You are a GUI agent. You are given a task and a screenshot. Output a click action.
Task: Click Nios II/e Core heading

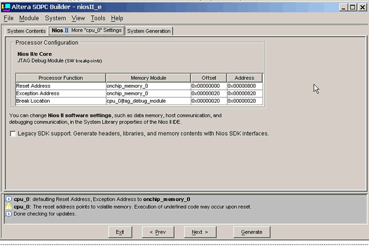[34, 54]
